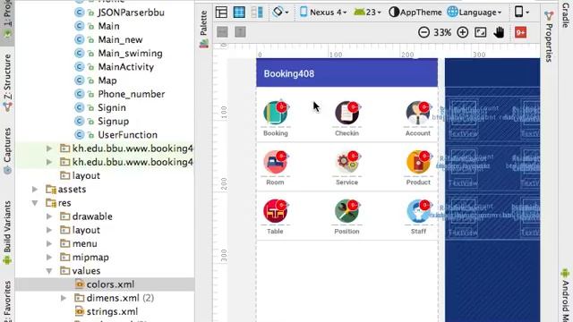Activate the pan hand tool
Viewport: 573px width, 322px height.
pyautogui.click(x=499, y=32)
